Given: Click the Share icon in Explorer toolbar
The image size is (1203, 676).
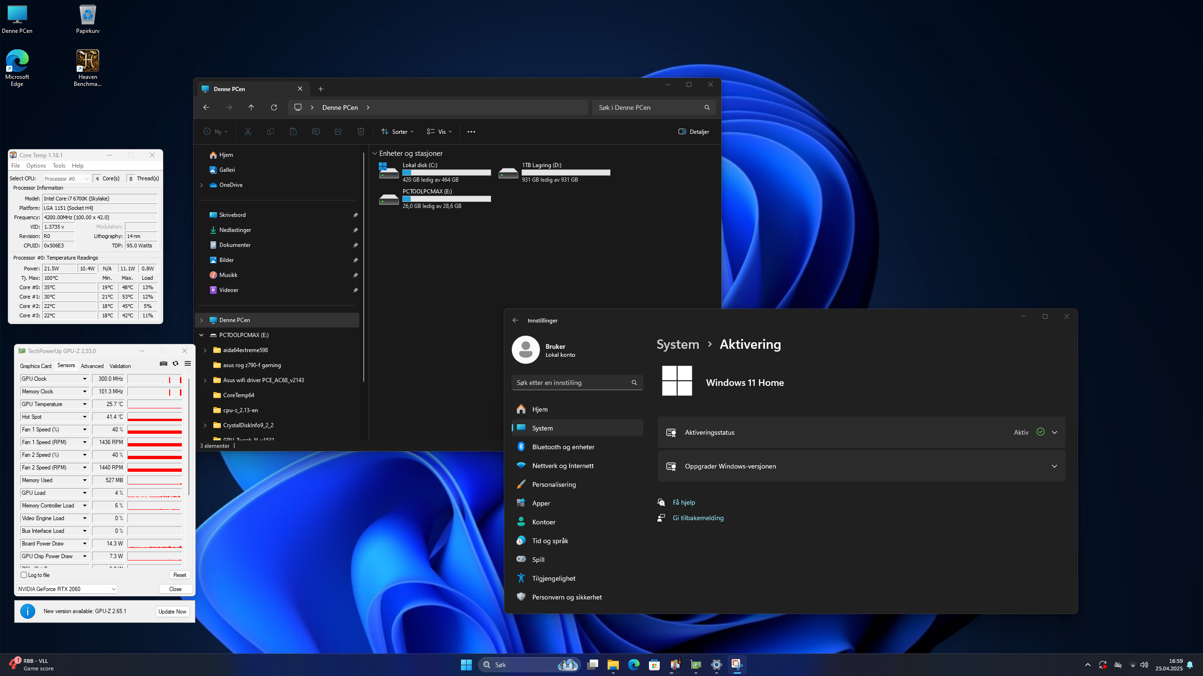Looking at the screenshot, I should (x=338, y=131).
